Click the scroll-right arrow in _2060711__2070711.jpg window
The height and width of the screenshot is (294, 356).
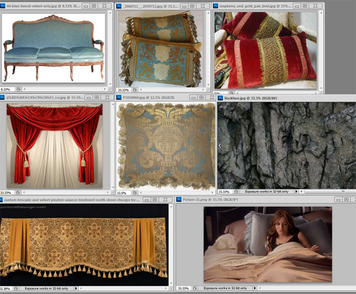coord(203,90)
